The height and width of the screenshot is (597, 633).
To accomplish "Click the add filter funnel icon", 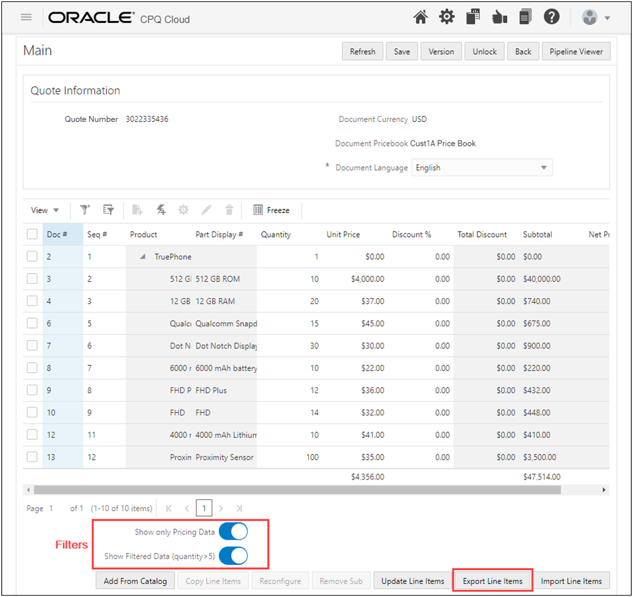I will [x=85, y=210].
